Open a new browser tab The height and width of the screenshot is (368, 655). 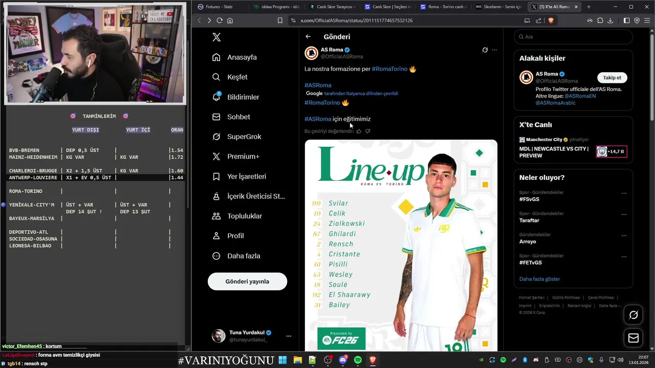pyautogui.click(x=588, y=7)
